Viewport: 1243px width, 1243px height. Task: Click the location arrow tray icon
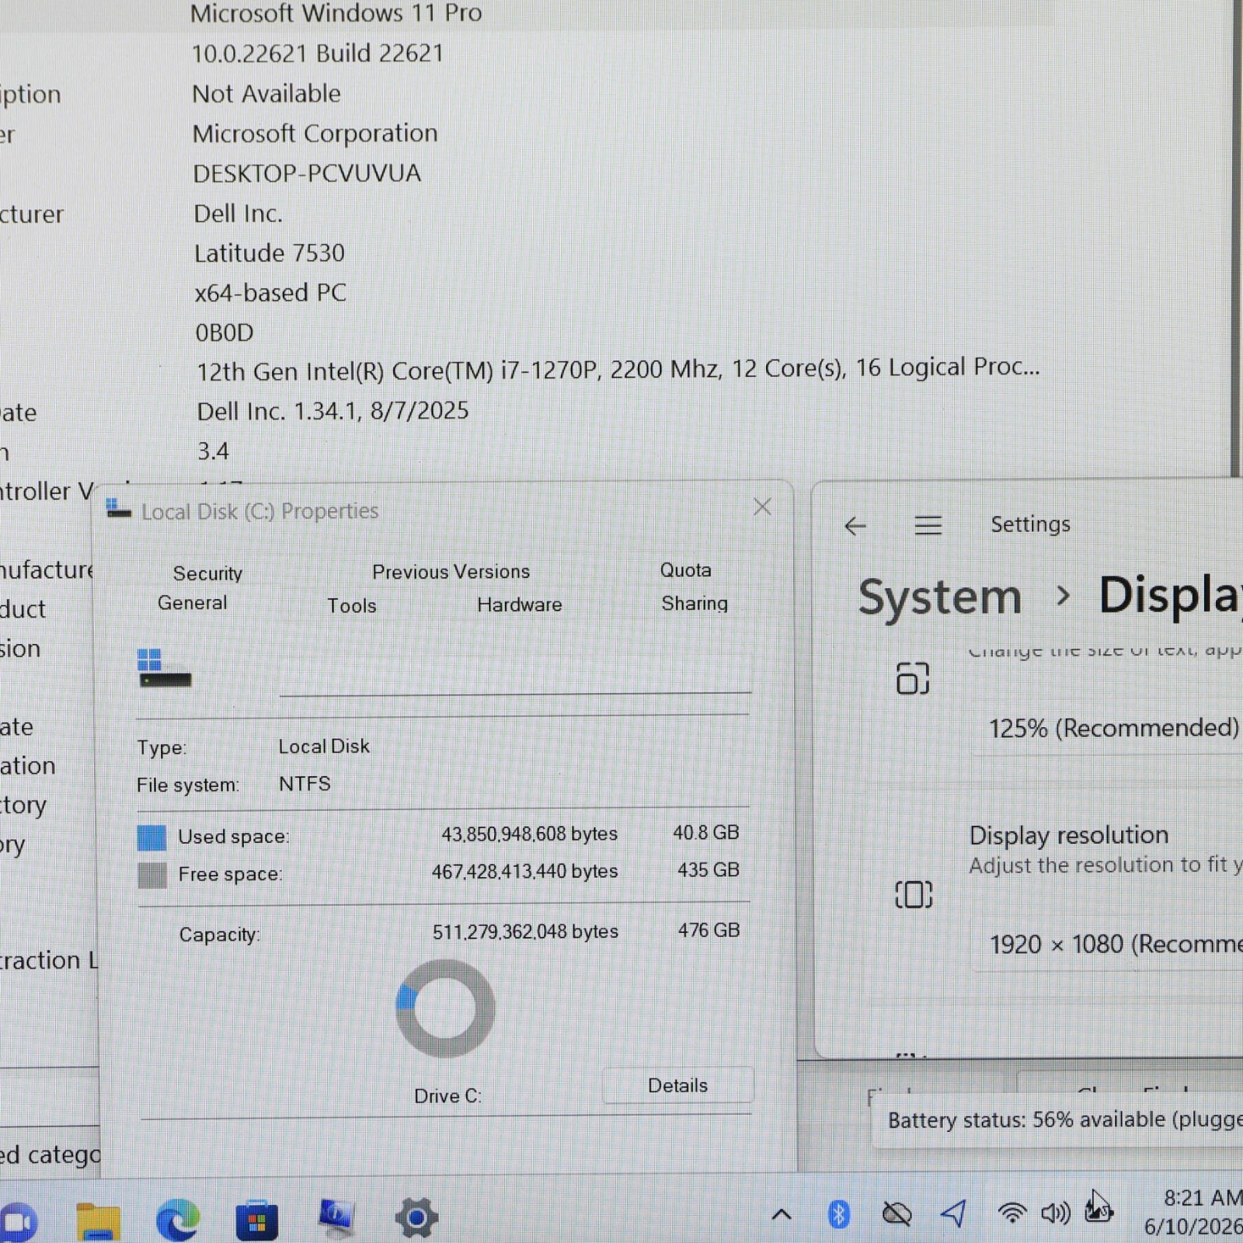pyautogui.click(x=954, y=1213)
